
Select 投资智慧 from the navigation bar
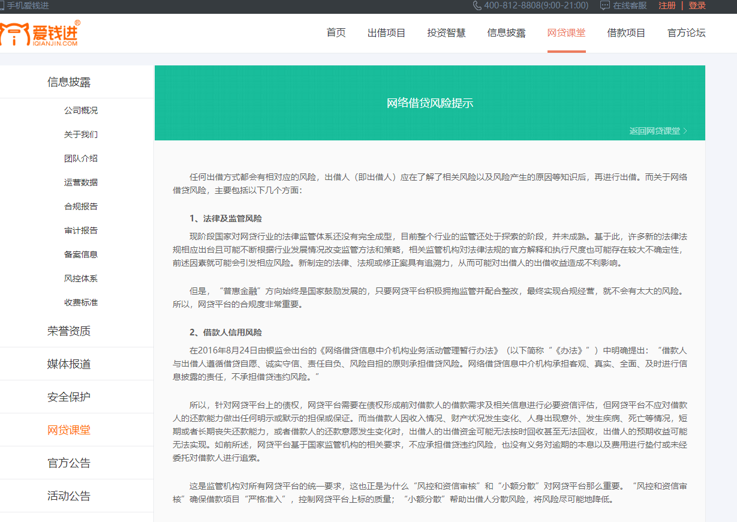pos(446,33)
